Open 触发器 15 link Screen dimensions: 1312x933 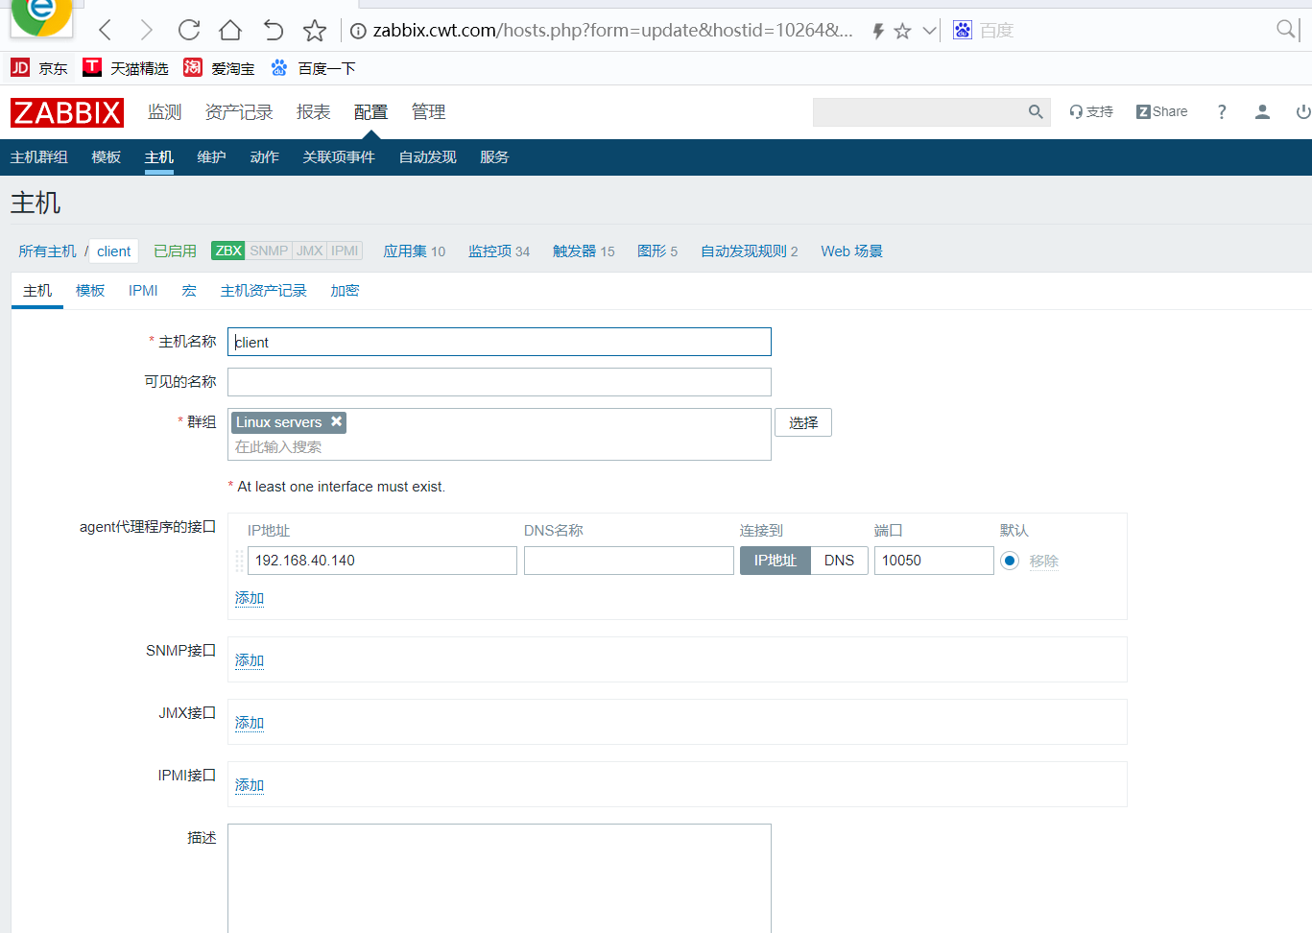click(x=584, y=251)
